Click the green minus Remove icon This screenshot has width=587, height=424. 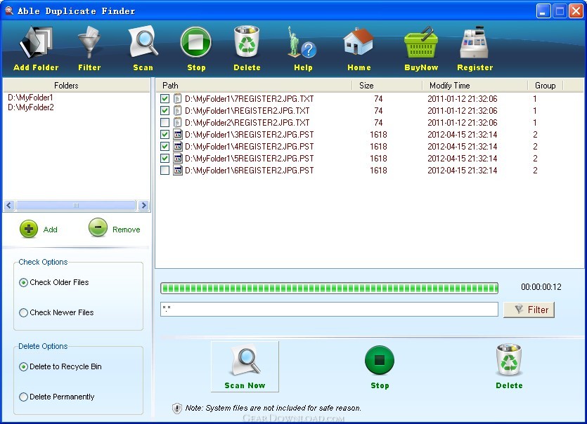click(98, 227)
